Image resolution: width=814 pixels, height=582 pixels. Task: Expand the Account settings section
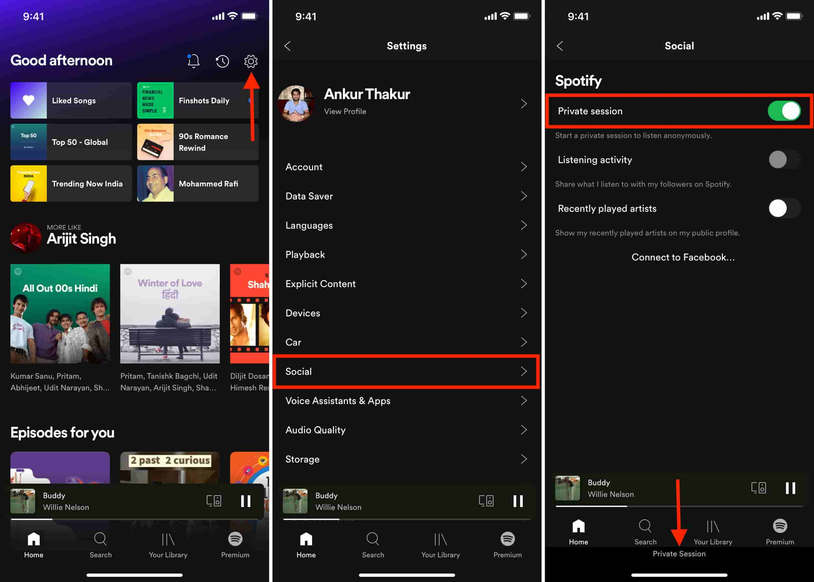pos(407,167)
